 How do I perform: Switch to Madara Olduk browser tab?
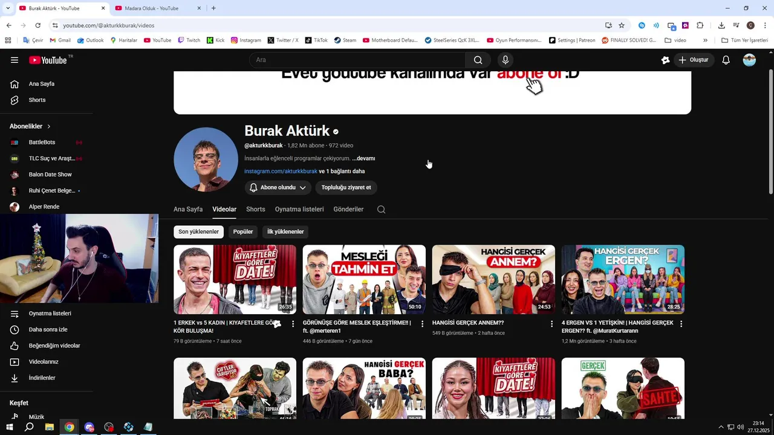pyautogui.click(x=157, y=8)
